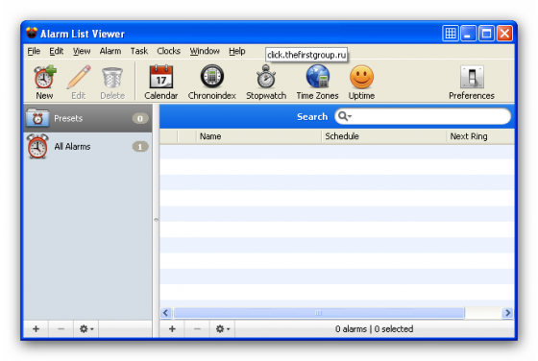Viewport: 538px width, 361px height.
Task: Add a new sidebar group with plus button
Action: (37, 328)
